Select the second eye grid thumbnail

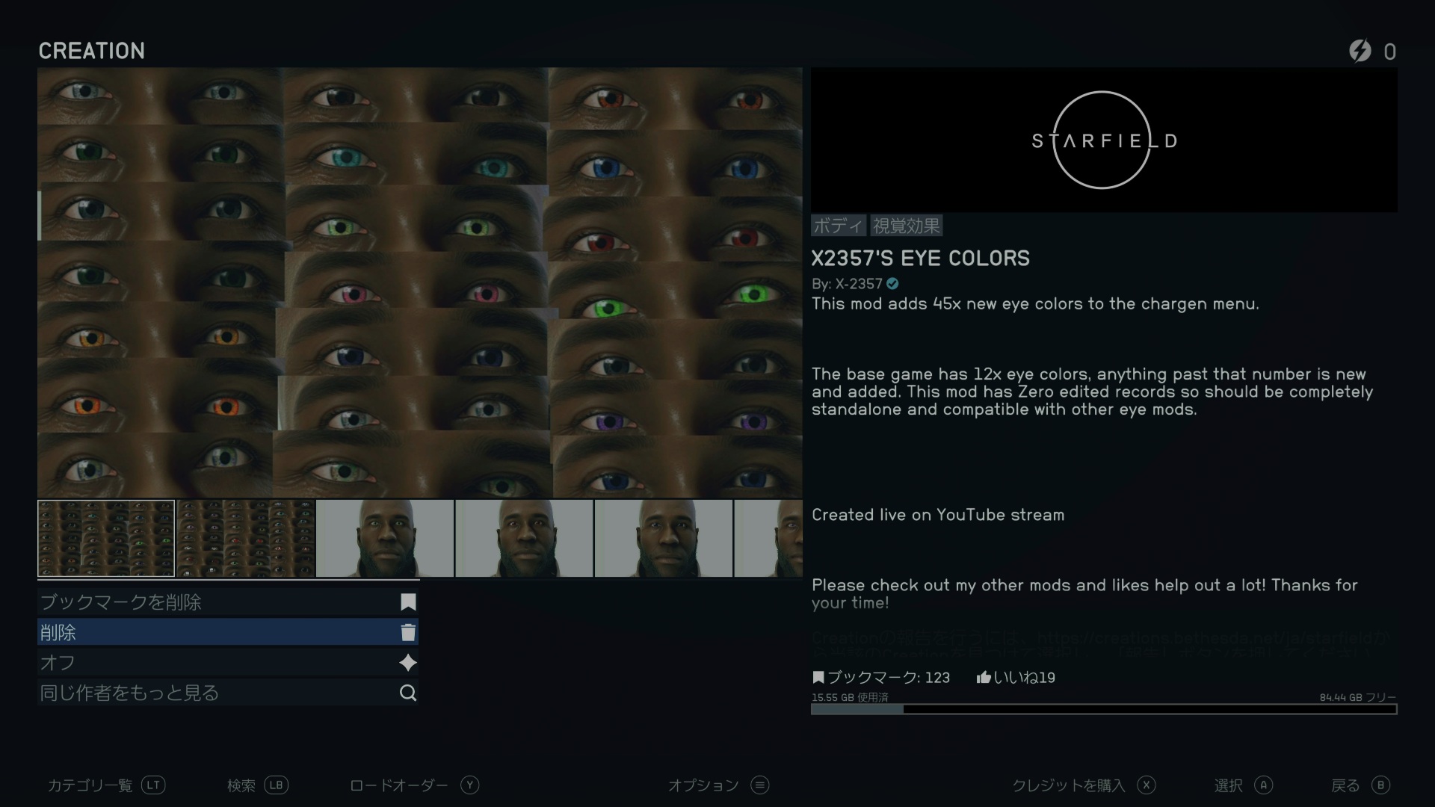tap(246, 539)
